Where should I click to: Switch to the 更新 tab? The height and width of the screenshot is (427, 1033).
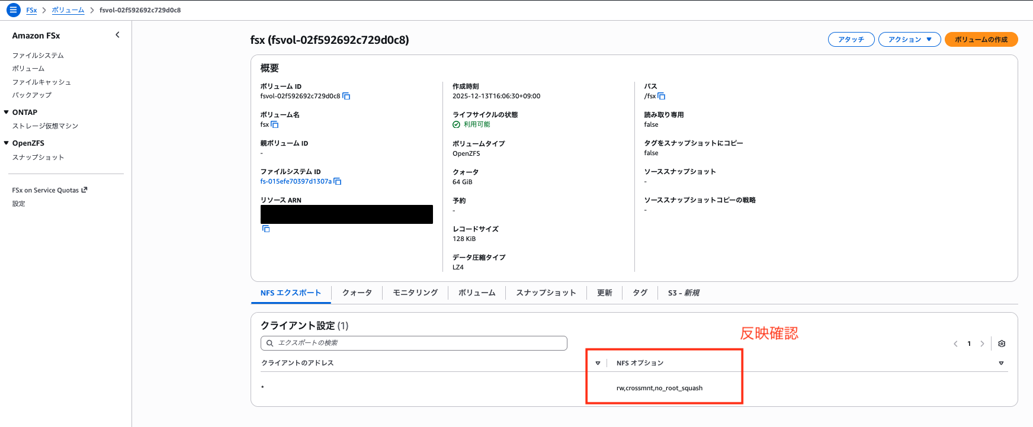[604, 293]
